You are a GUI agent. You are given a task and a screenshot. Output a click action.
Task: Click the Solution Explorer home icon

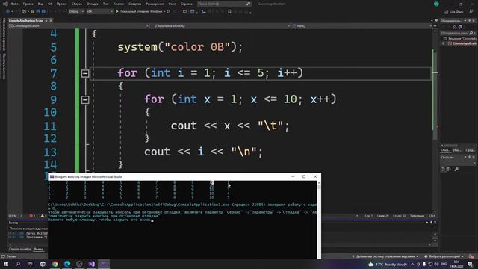tap(454, 27)
